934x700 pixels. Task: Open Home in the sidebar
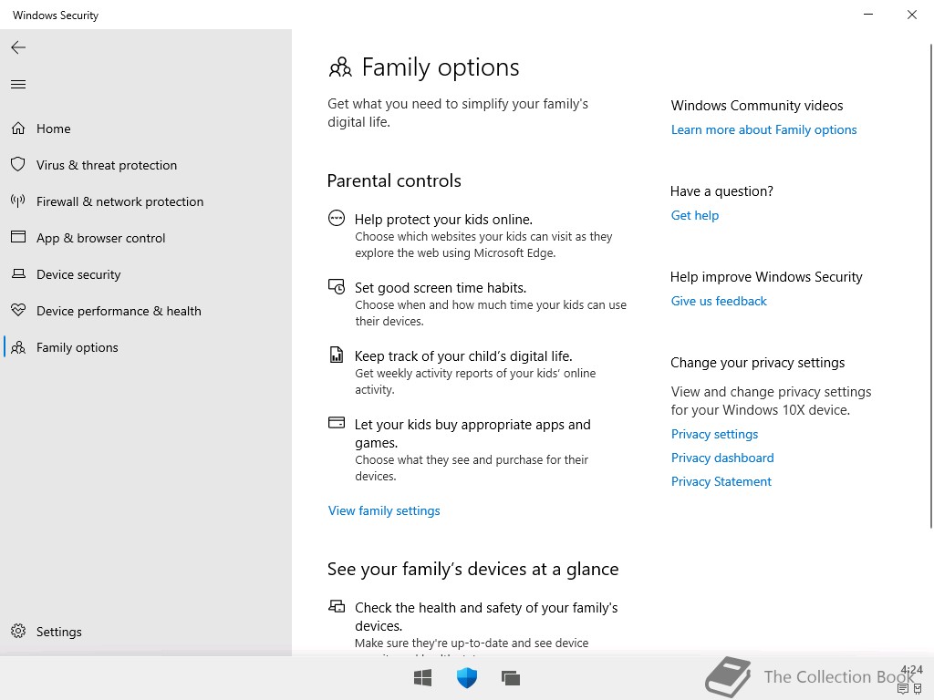click(x=146, y=129)
